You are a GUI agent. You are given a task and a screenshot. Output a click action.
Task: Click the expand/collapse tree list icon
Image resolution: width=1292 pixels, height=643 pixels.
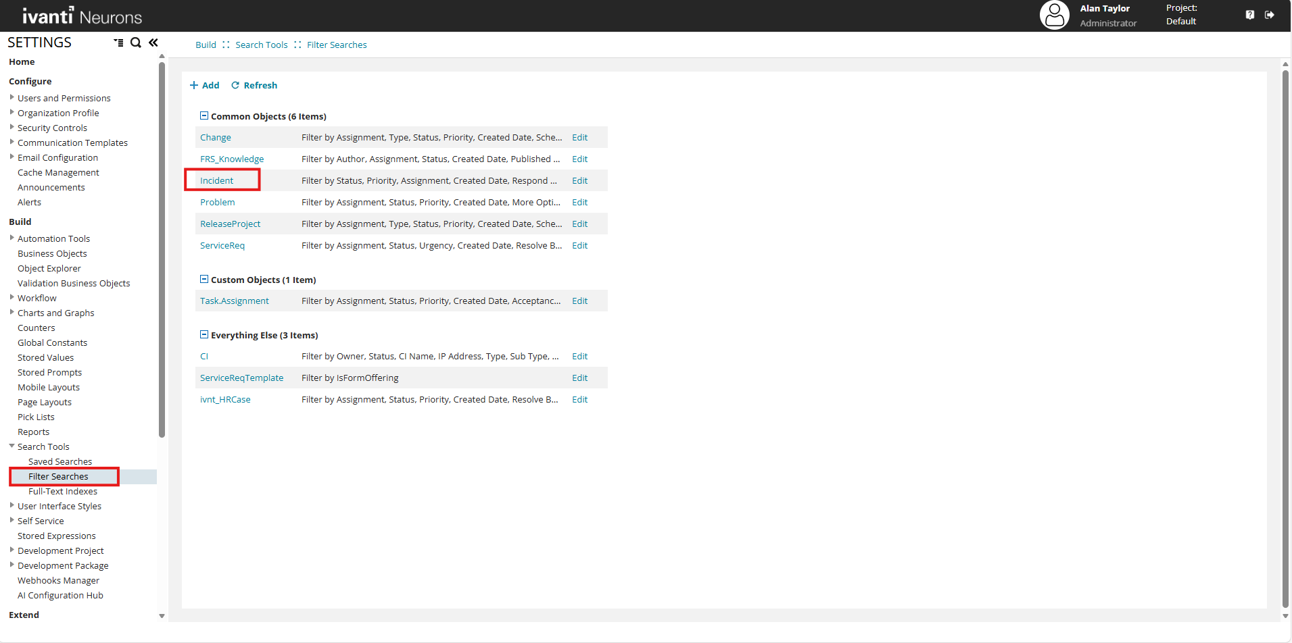point(118,43)
